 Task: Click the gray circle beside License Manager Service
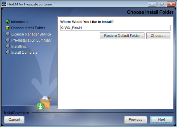click(8, 34)
